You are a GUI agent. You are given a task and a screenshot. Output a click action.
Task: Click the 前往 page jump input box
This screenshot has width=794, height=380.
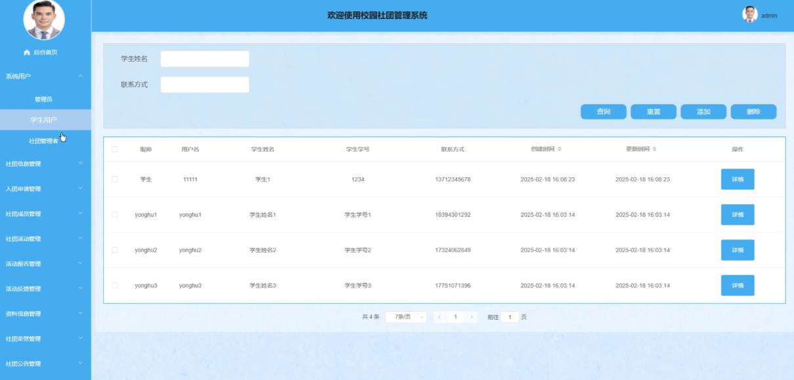(x=510, y=317)
